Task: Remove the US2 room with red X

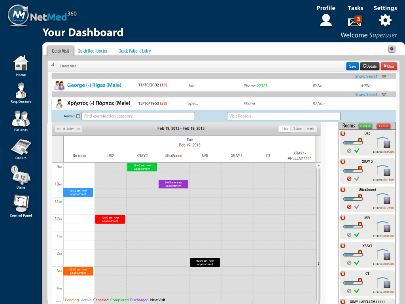Action: (x=343, y=133)
